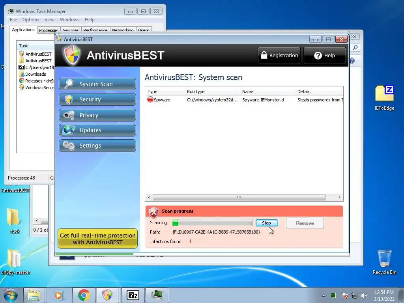Click the Steals passwords details cell

320,100
